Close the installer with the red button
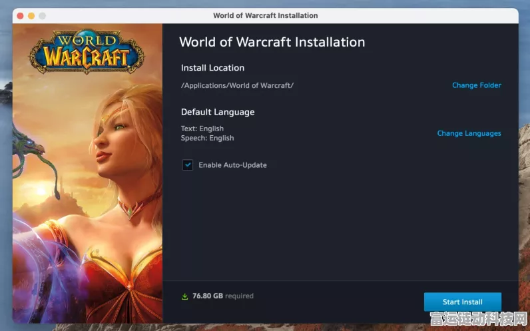This screenshot has height=331, width=530. point(20,16)
